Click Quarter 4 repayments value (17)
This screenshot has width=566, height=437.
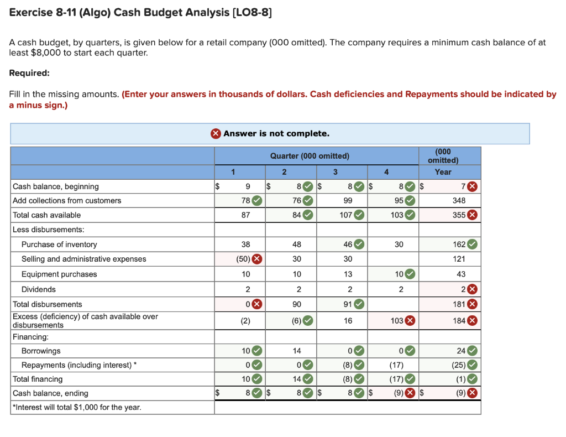396,365
